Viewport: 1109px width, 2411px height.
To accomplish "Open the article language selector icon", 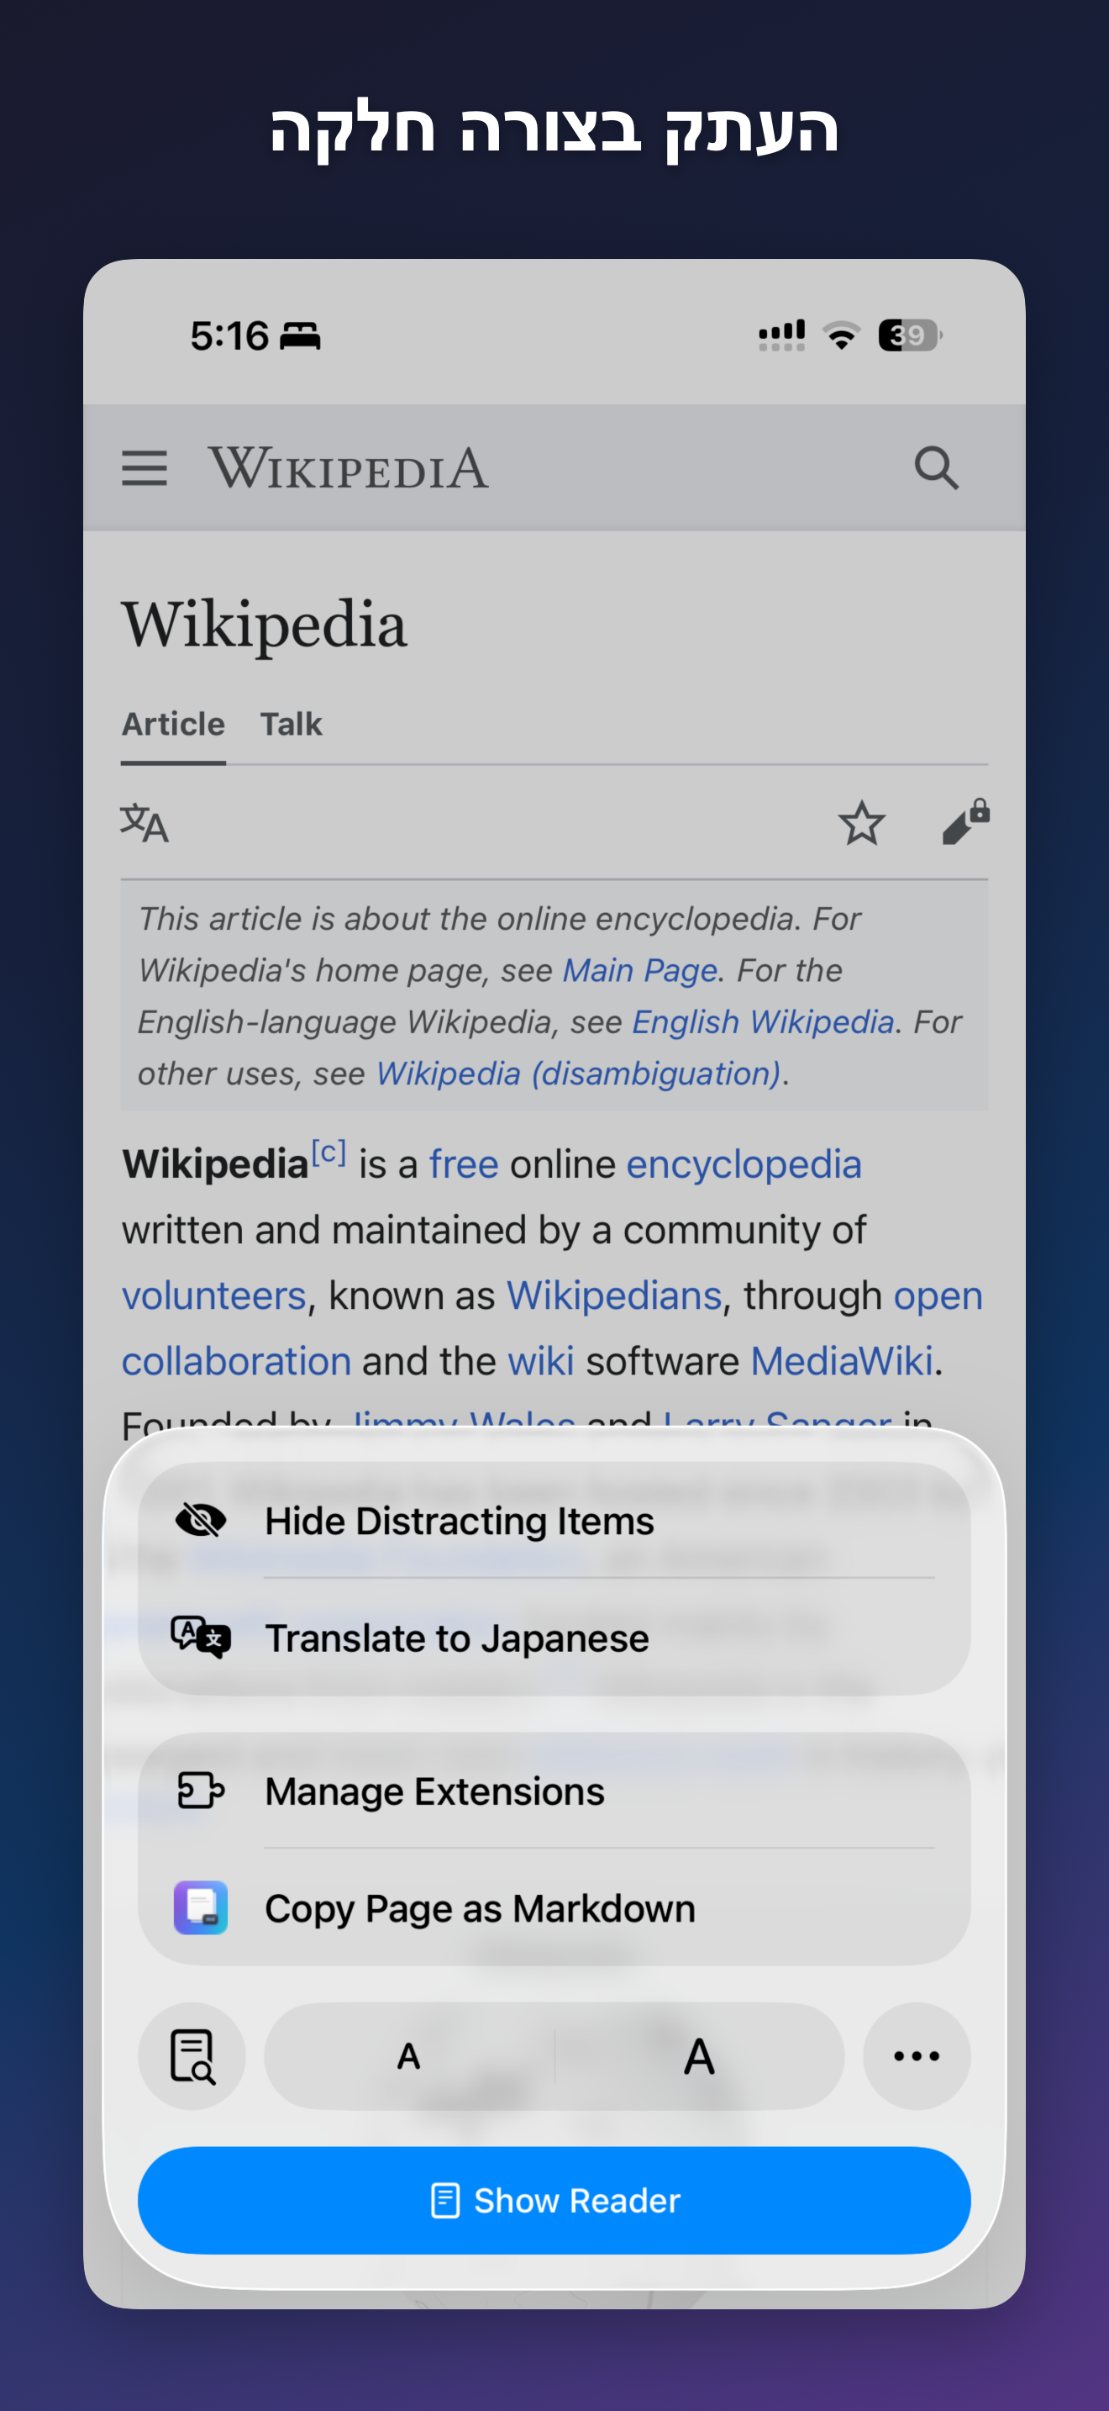I will (144, 823).
